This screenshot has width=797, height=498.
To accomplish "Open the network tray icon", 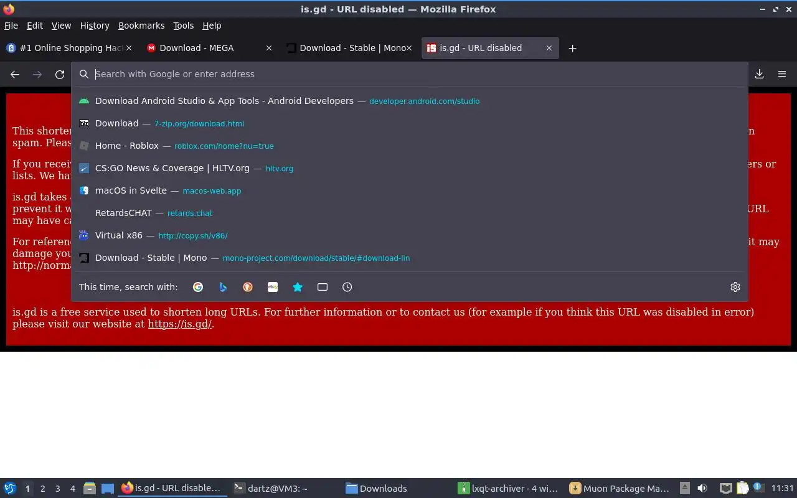I will 726,489.
